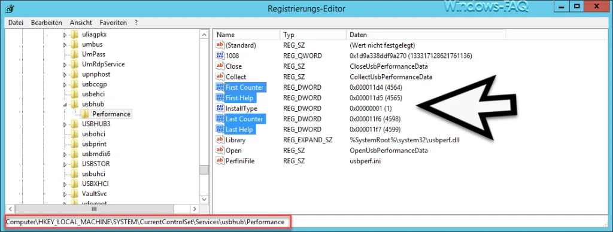
Task: Click the UmPass folder icon
Action: coord(75,54)
